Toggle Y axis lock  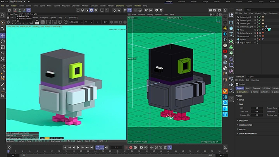point(20,10)
